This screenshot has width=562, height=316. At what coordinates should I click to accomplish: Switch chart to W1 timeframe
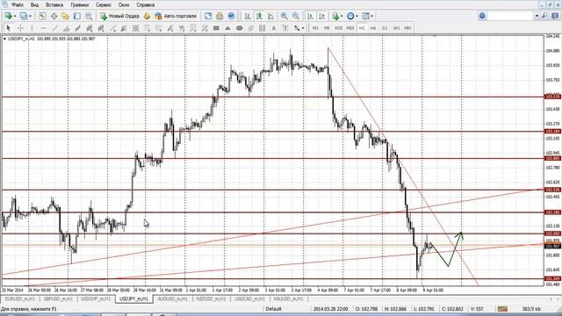pyautogui.click(x=396, y=28)
